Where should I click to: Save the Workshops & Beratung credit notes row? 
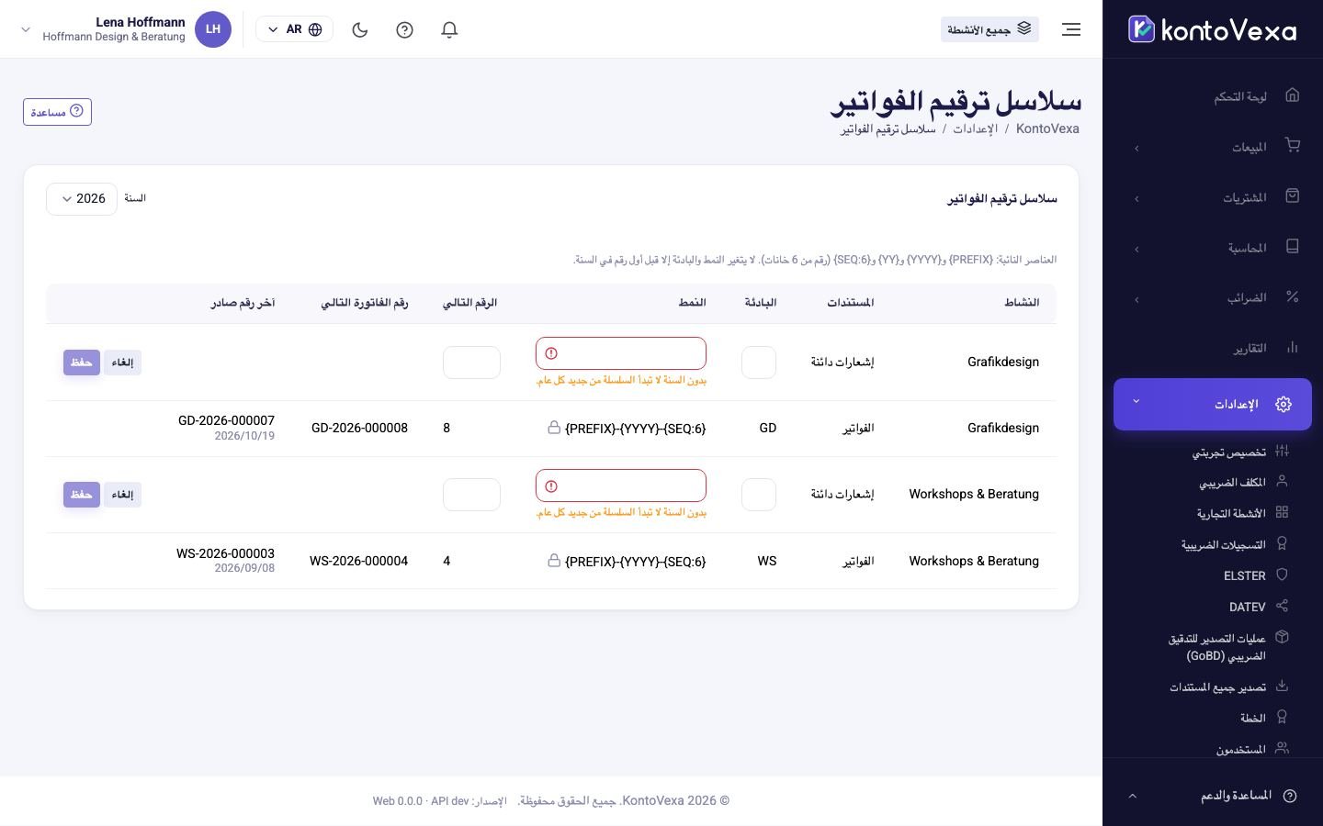coord(82,495)
